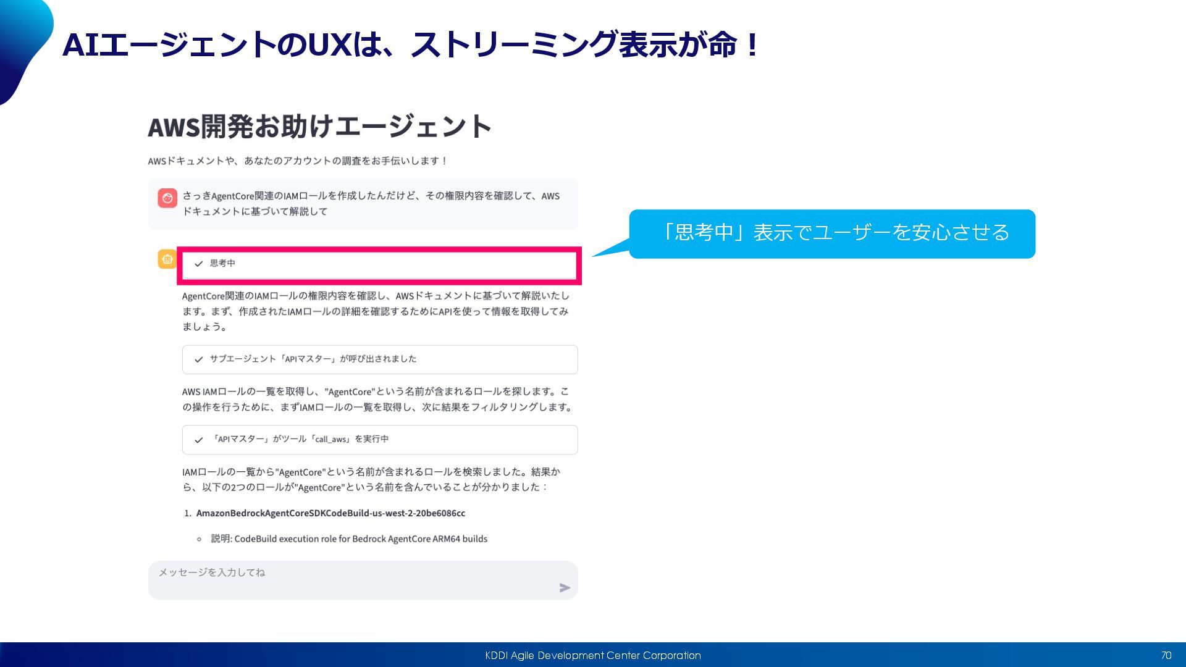Click the reply paragraph starting AgentCore関連のIAMロールの権限内容を確認し
The width and height of the screenshot is (1186, 667).
tap(376, 311)
